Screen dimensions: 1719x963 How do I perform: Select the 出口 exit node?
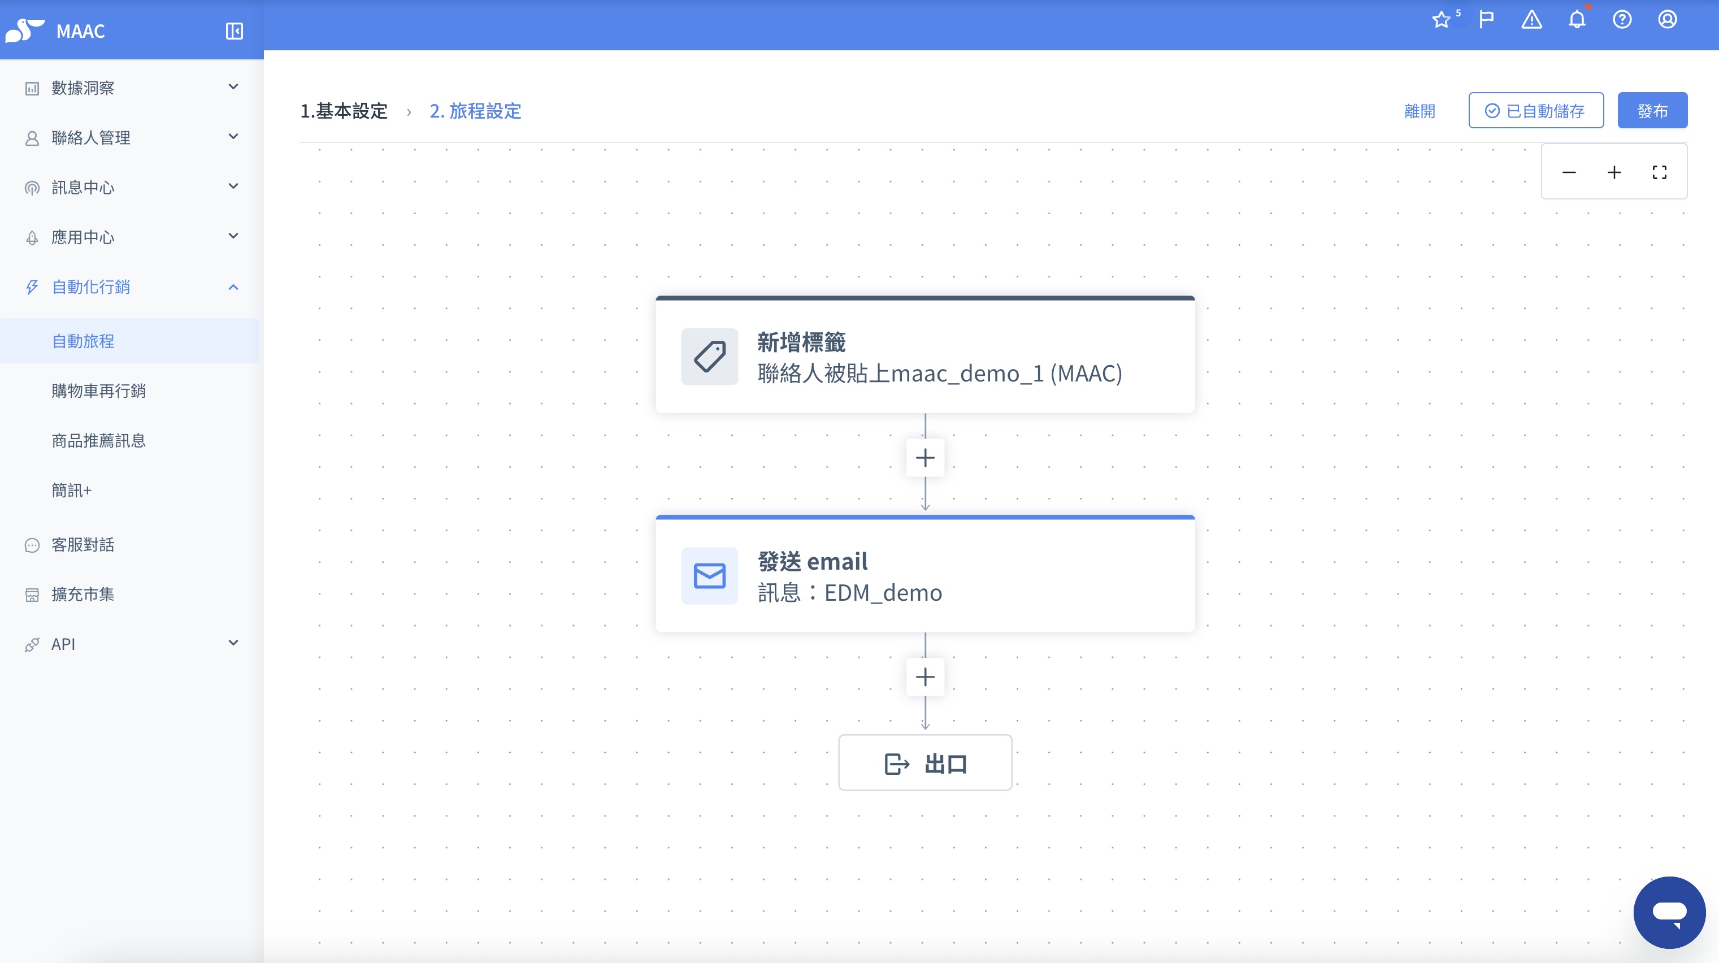(925, 763)
